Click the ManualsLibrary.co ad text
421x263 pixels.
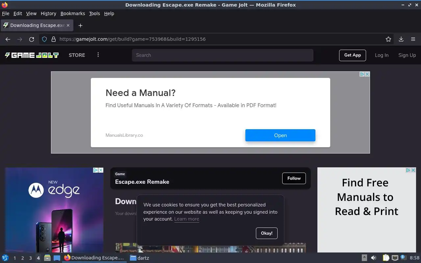(x=124, y=135)
